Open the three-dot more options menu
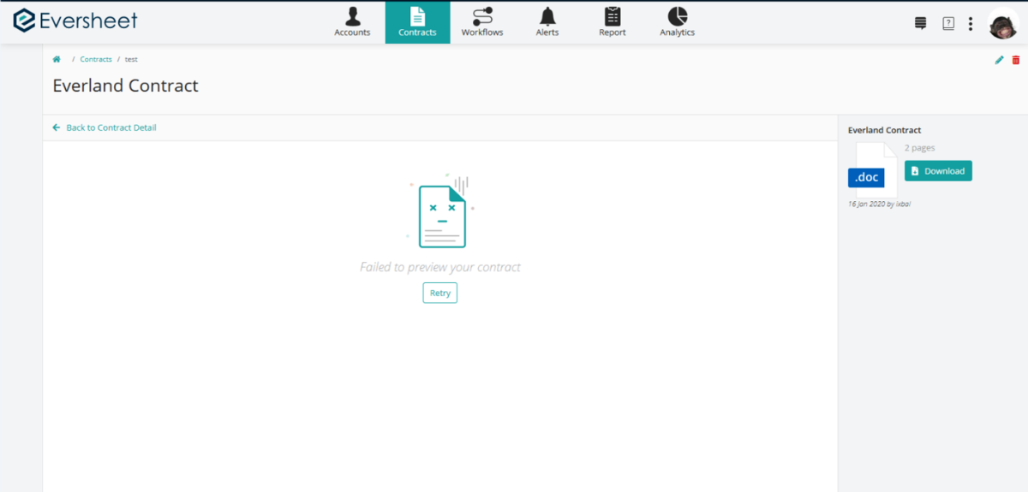The image size is (1028, 492). click(971, 24)
